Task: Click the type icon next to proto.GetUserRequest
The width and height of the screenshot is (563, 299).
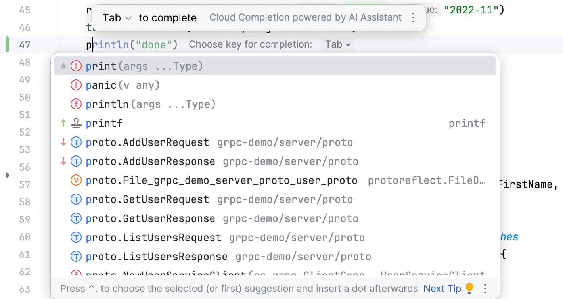Action: (76, 199)
